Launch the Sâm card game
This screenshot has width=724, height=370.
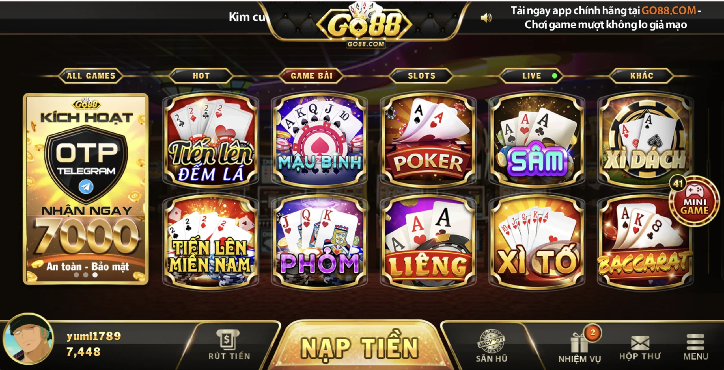[537, 140]
